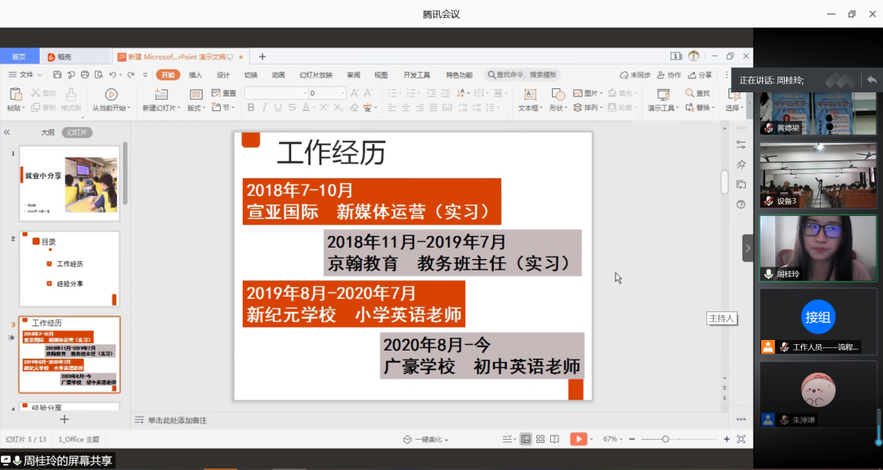Click the zoom slider handle

click(x=666, y=439)
